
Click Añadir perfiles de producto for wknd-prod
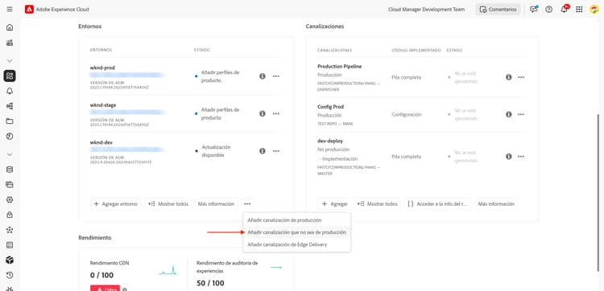point(221,76)
